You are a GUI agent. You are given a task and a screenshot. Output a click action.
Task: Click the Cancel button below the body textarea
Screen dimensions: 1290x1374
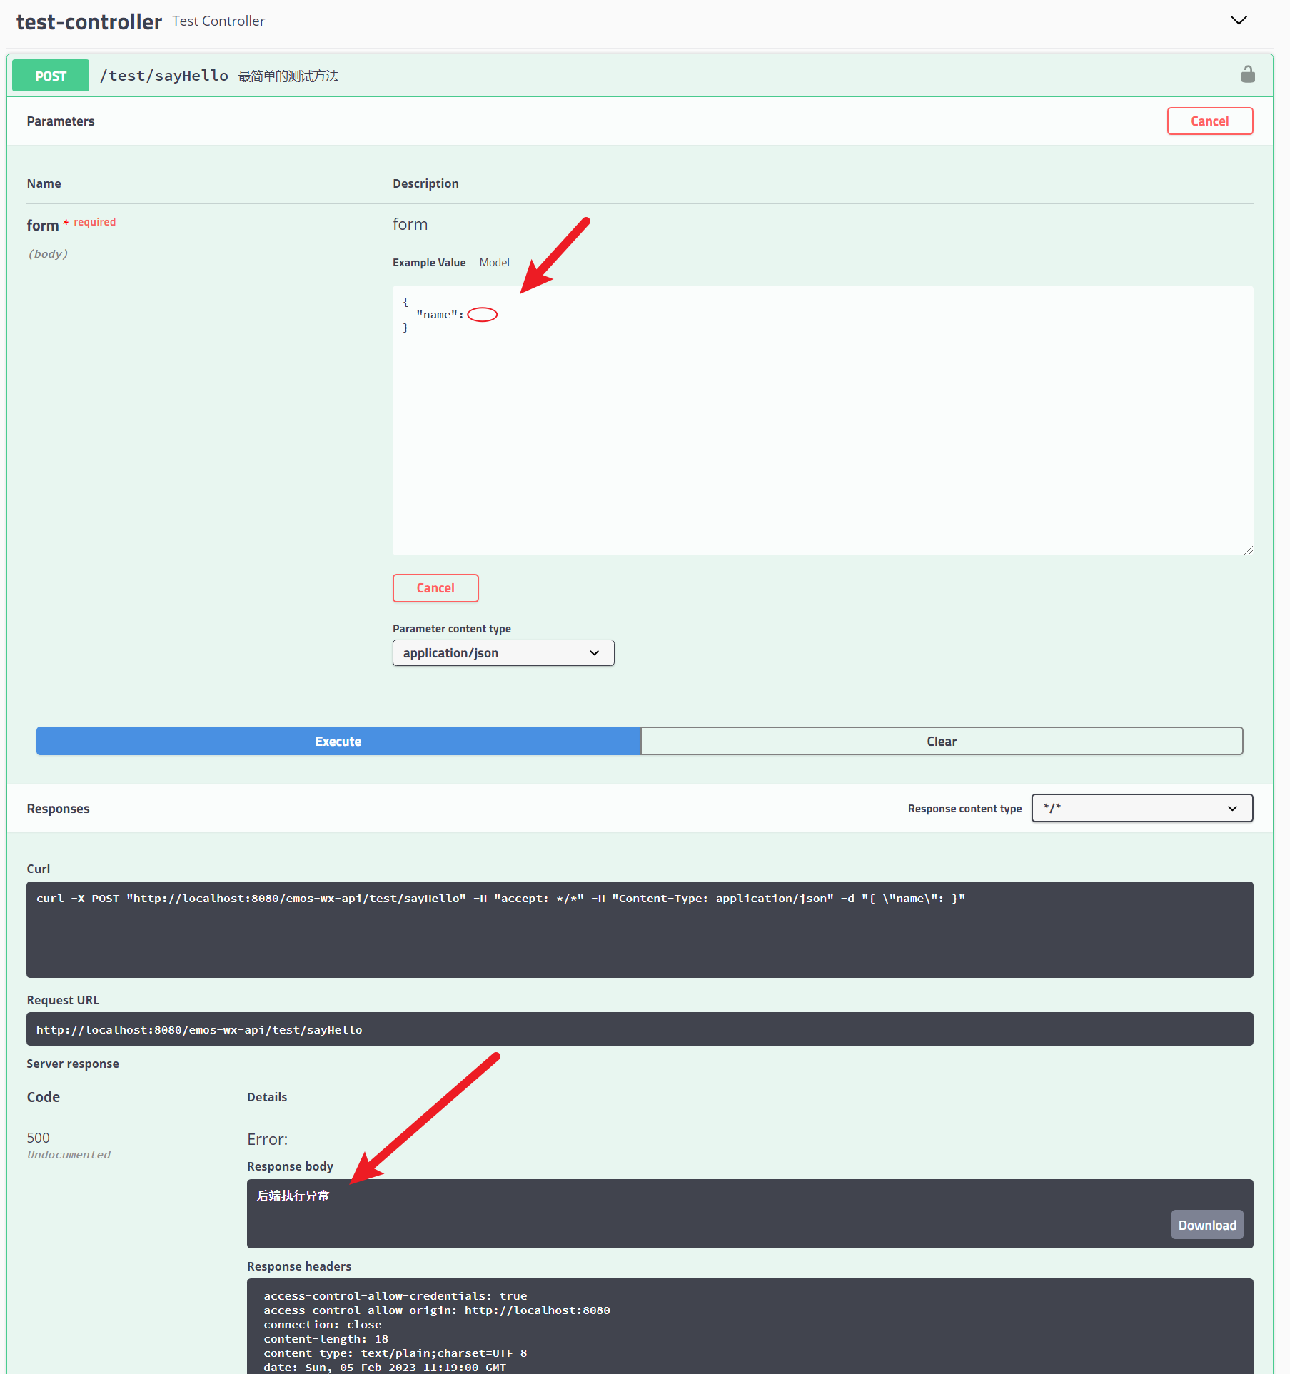435,588
